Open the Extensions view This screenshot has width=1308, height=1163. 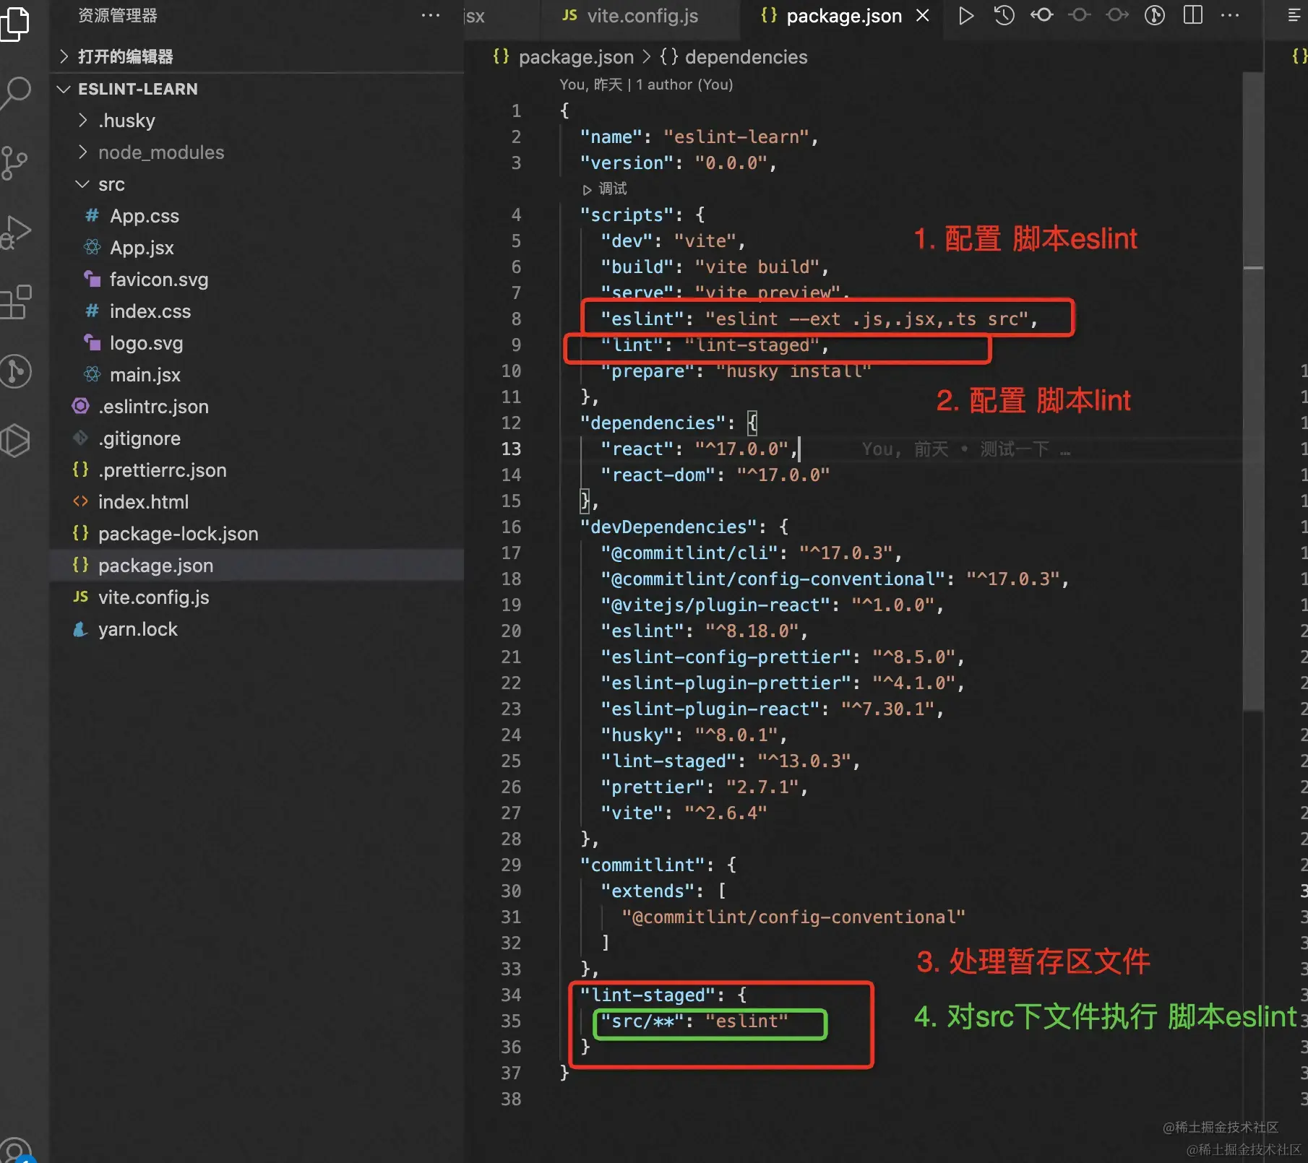click(x=16, y=302)
